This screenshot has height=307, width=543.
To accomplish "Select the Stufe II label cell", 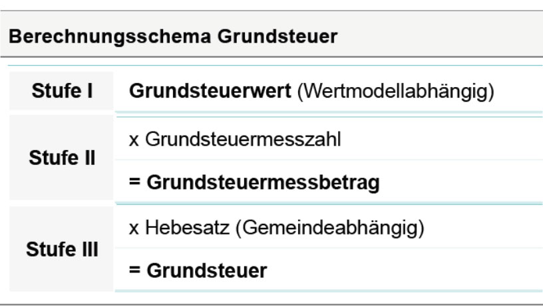I will (61, 157).
